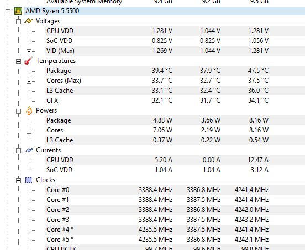Click the Voltages lightning bolt icon
305x250 pixels.
click(x=29, y=21)
